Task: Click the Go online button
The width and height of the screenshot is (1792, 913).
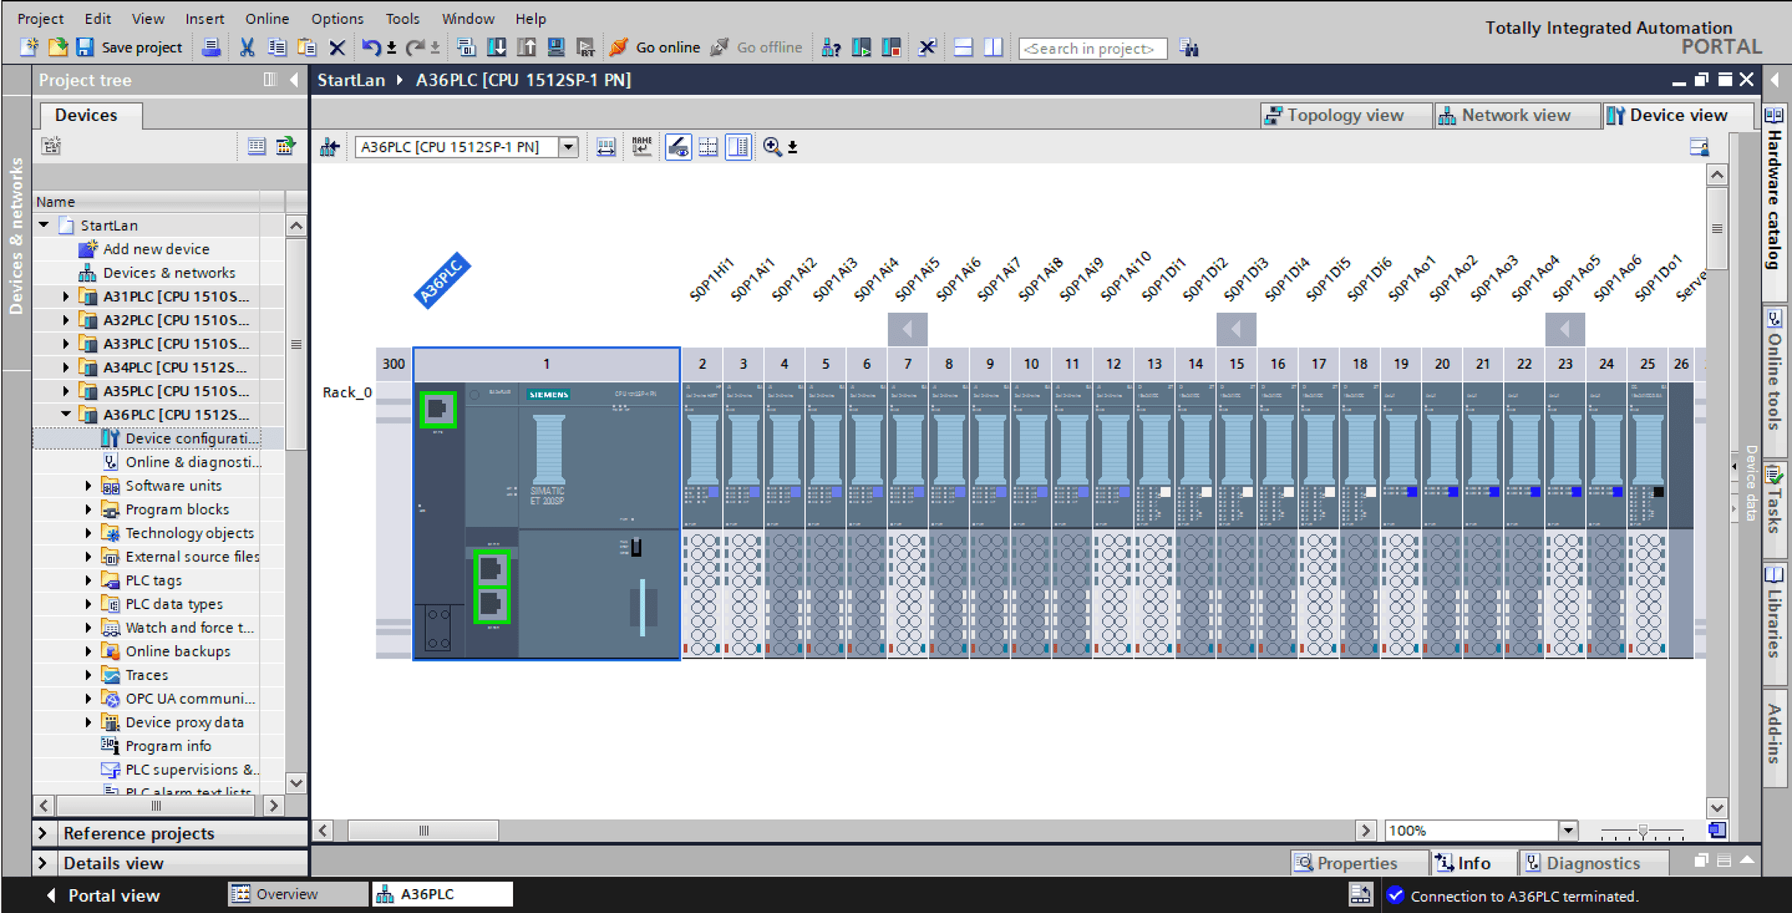Action: [x=655, y=48]
